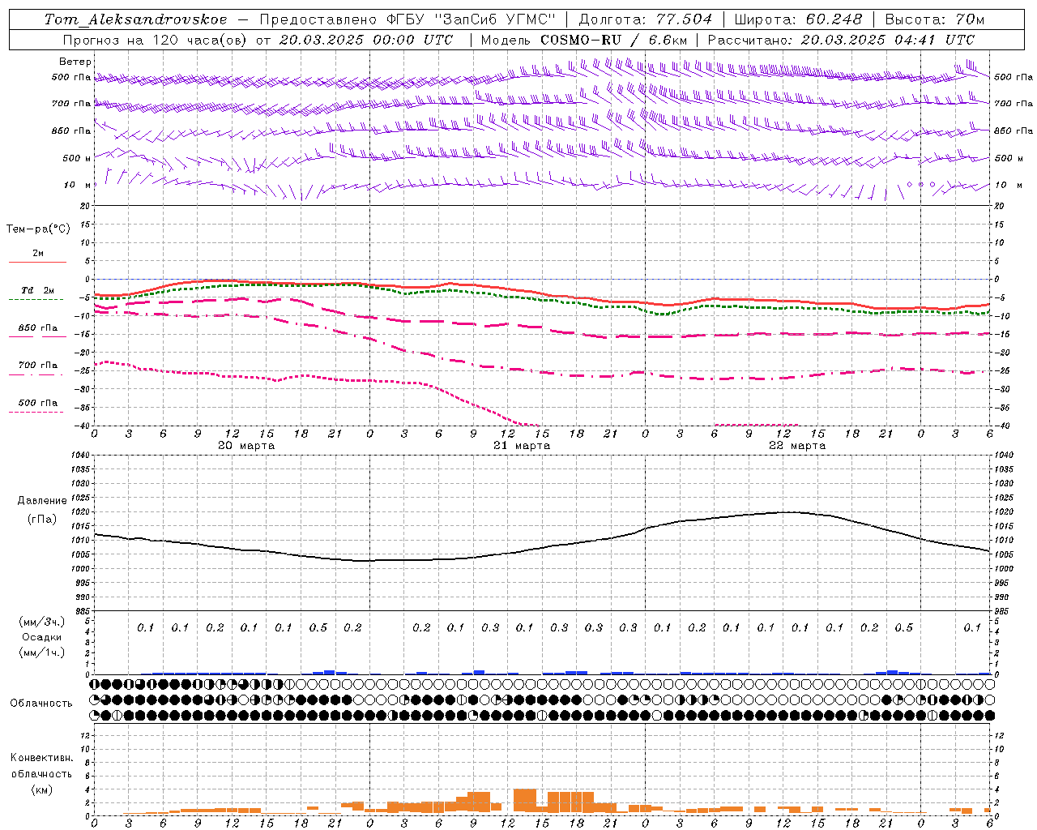Viewport: 1037px width, 830px height.
Task: Click the (км) unit under convective cloudiness
Action: (42, 789)
